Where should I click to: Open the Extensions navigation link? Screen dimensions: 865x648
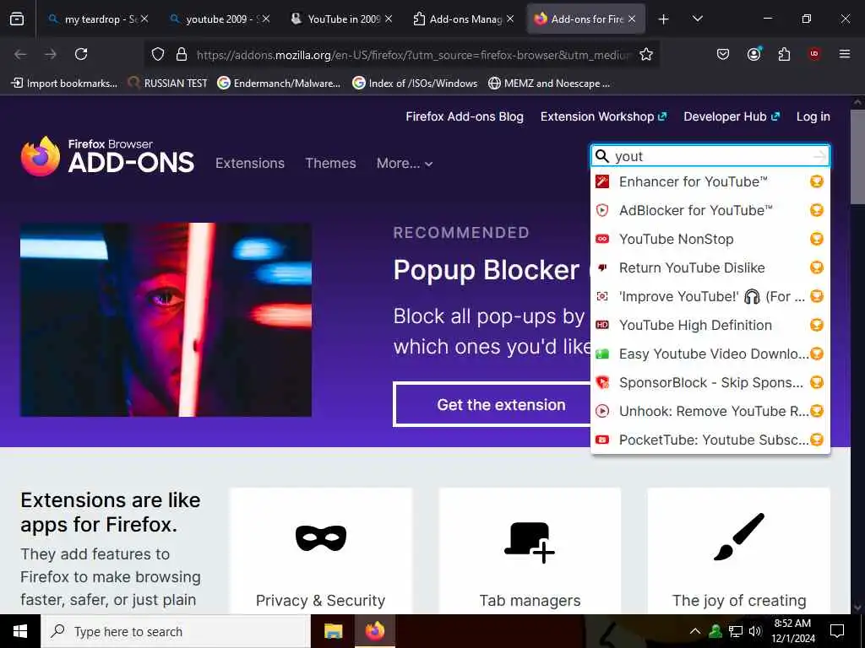pyautogui.click(x=250, y=163)
